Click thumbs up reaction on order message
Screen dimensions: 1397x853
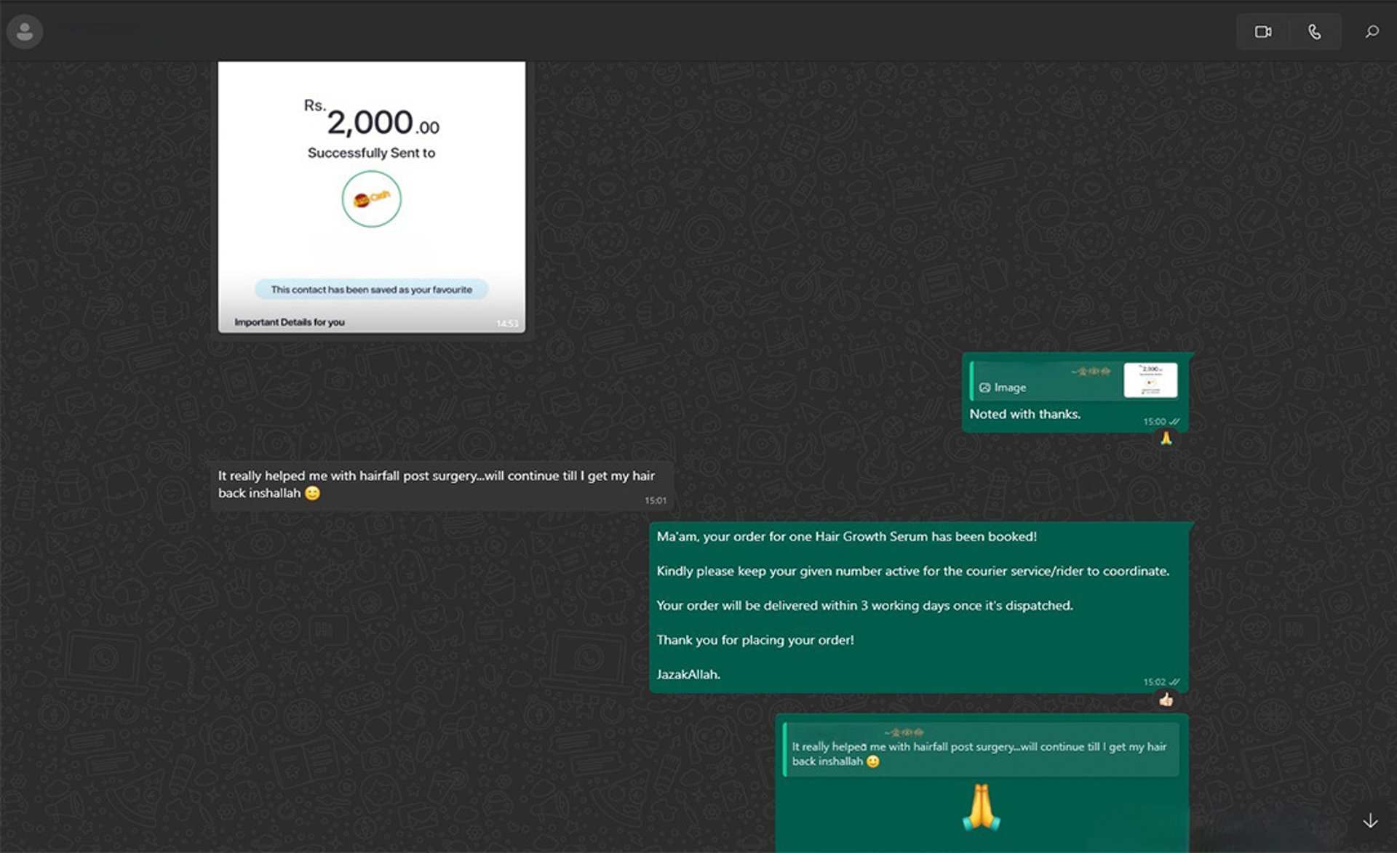pos(1166,700)
